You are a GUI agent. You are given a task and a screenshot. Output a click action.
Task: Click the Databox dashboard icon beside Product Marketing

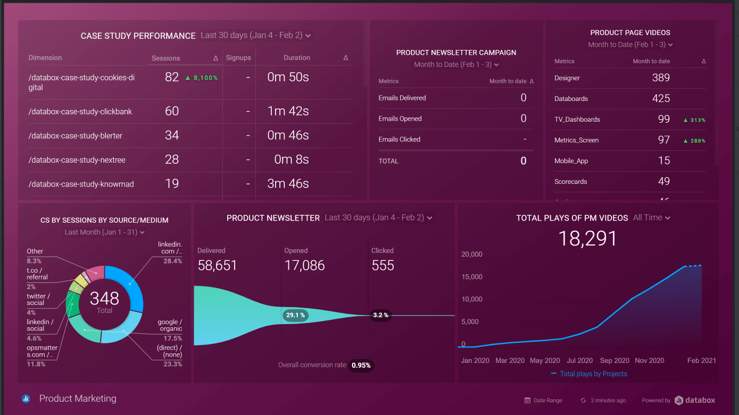tap(26, 399)
